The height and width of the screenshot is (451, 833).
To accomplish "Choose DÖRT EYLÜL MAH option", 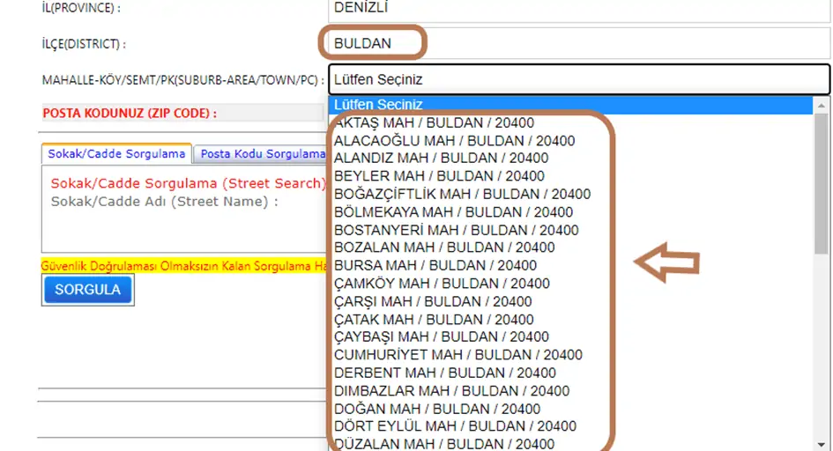I will click(x=455, y=426).
